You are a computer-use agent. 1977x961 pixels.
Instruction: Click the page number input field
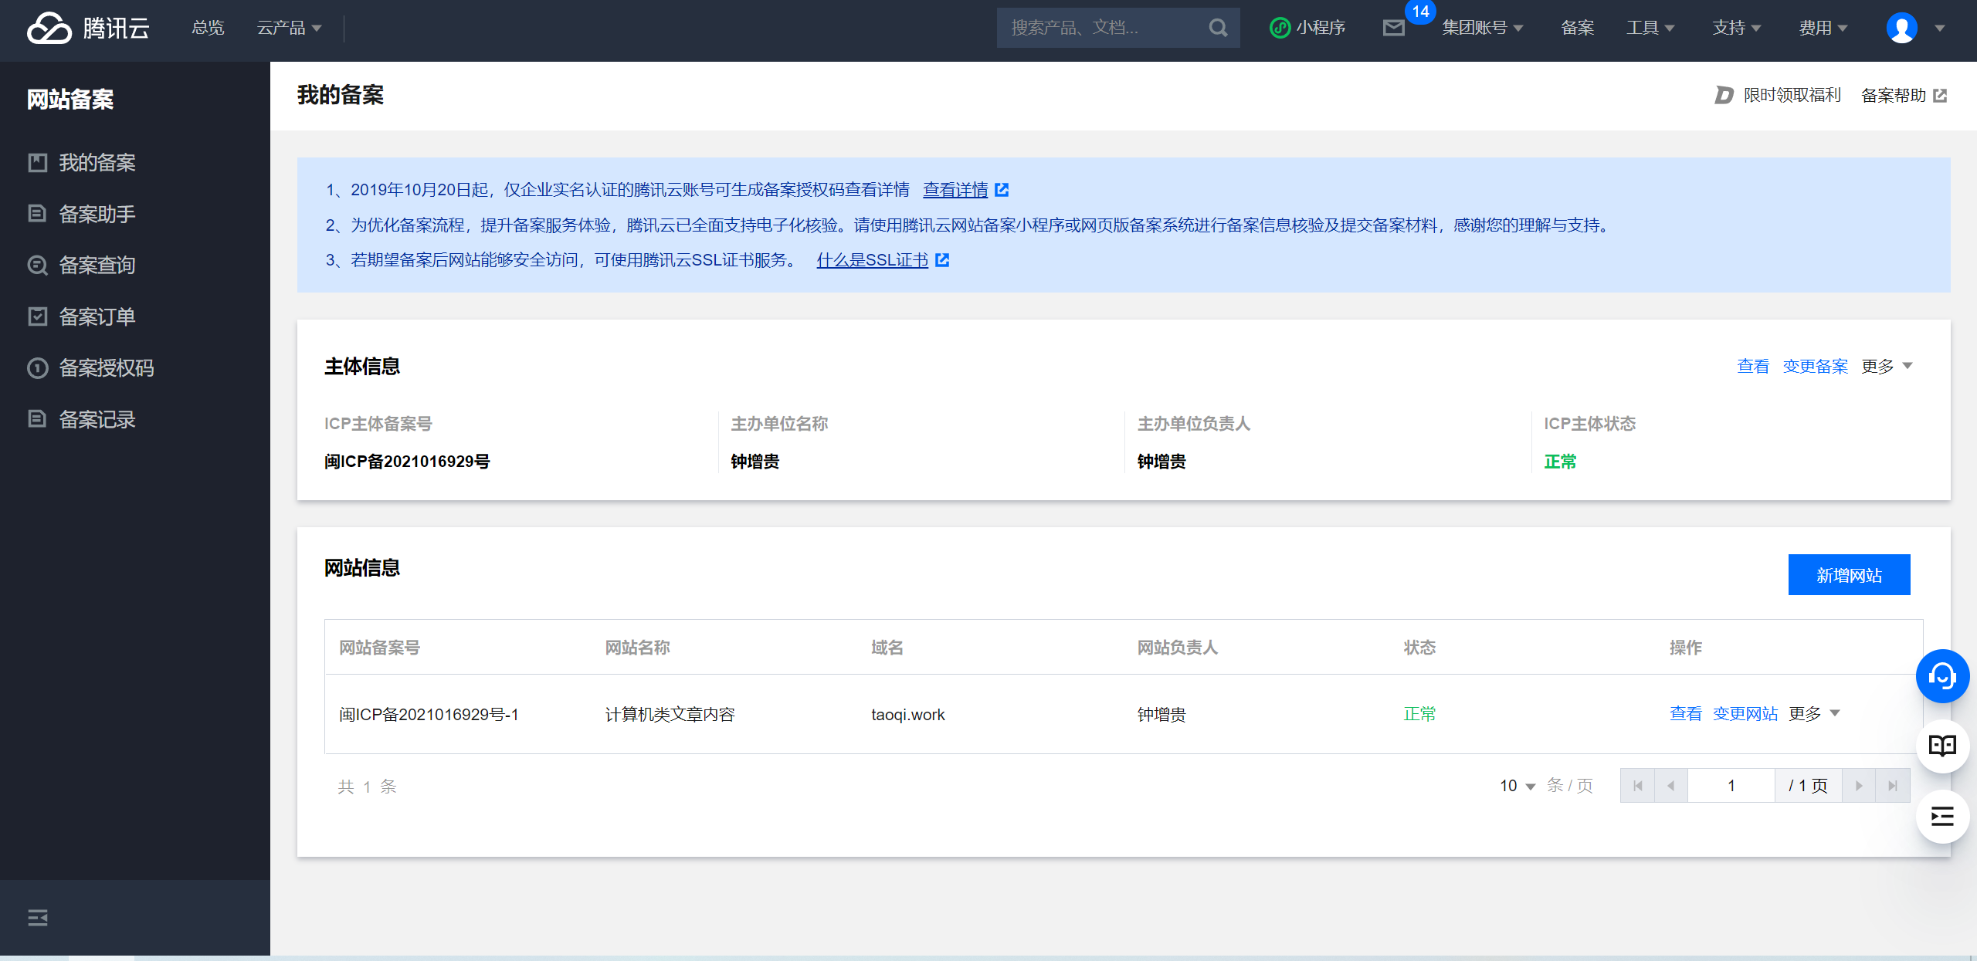(1731, 786)
